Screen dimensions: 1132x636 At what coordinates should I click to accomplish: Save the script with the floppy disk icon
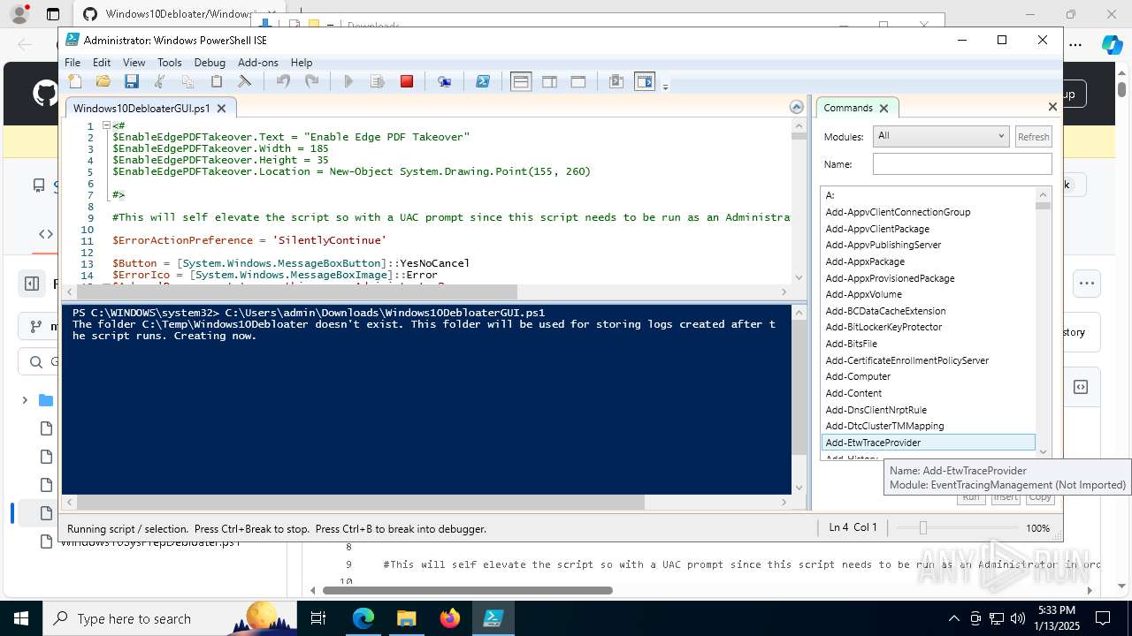point(132,81)
